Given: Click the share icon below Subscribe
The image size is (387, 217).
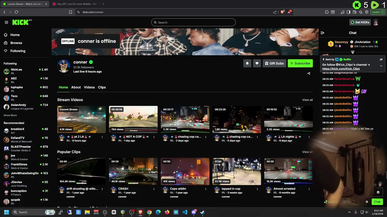Looking at the screenshot, I should click(309, 73).
